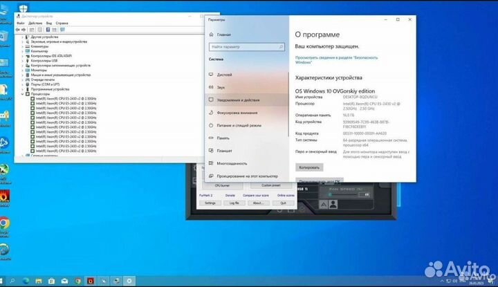498x287 pixels.
Task: Click the Chrome icon on the desktop
Action: pyautogui.click(x=5, y=223)
